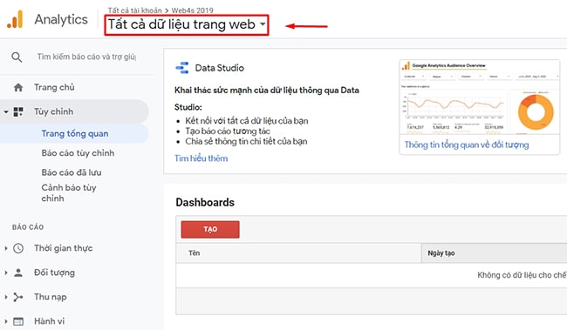Screen dimensions: 567x330
Task: Click the Kết nối với tất cả dữ liệu bullet
Action: 247,121
